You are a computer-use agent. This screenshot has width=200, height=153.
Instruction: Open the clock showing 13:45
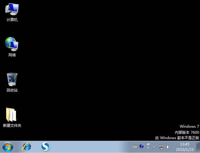(185, 144)
